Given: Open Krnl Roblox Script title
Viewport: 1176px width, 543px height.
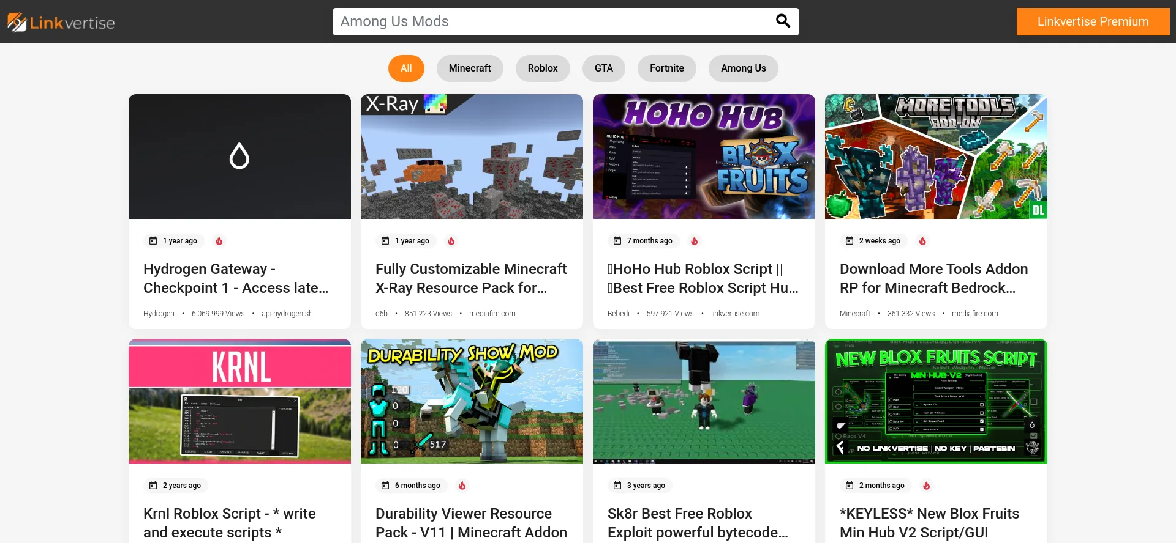Looking at the screenshot, I should tap(230, 523).
